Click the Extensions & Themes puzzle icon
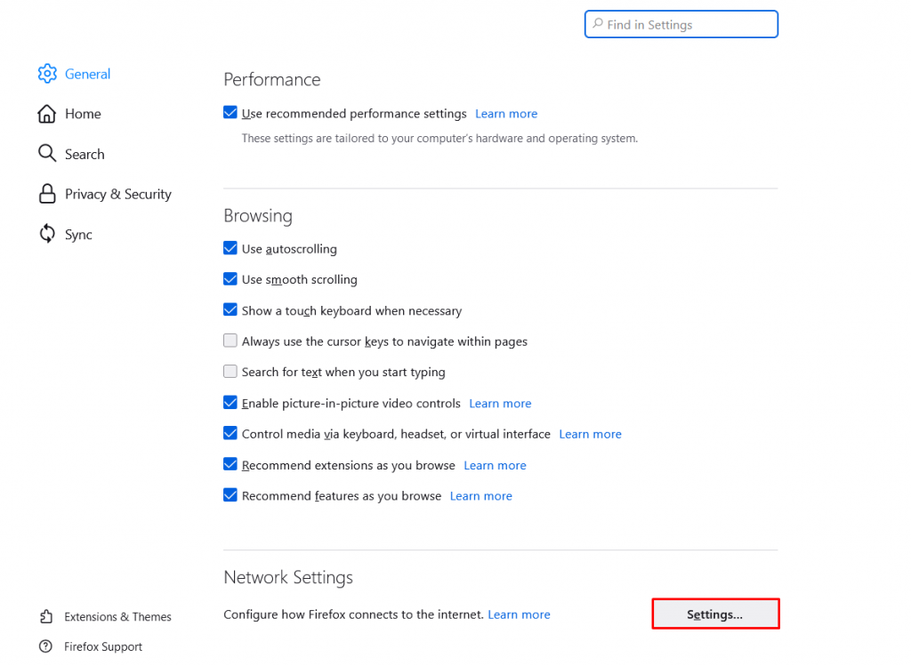This screenshot has height=666, width=911. pos(47,616)
